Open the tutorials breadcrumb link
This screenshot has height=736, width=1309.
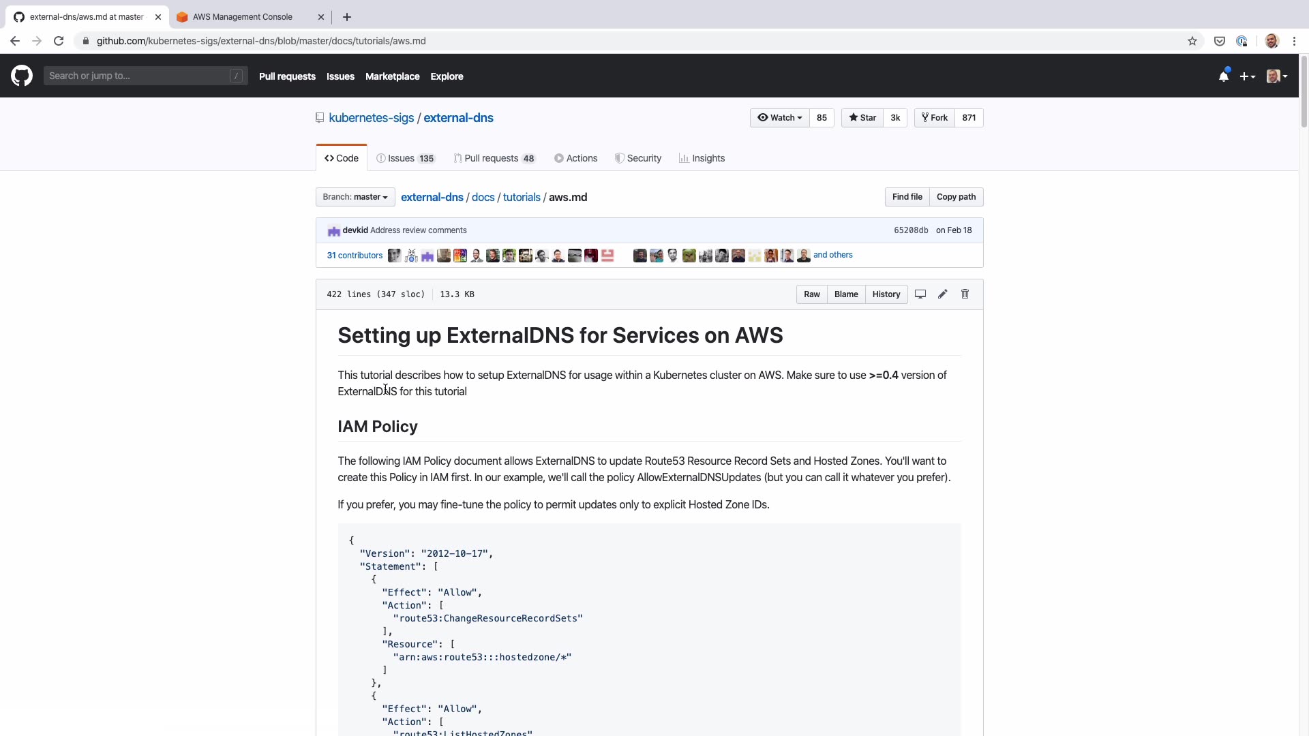(x=521, y=197)
